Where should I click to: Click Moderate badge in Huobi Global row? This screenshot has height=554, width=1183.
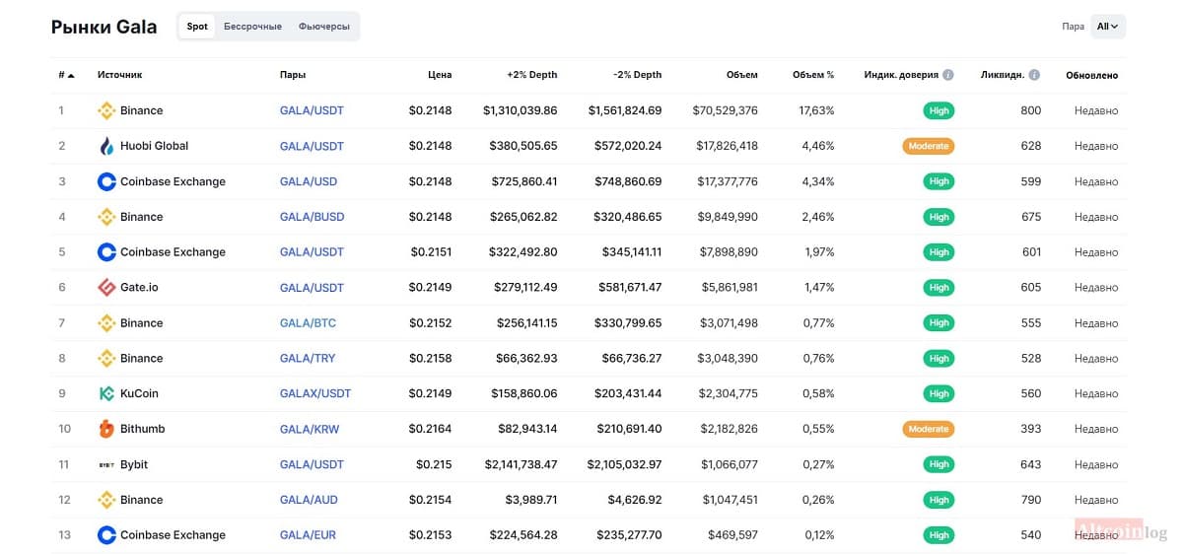coord(929,146)
